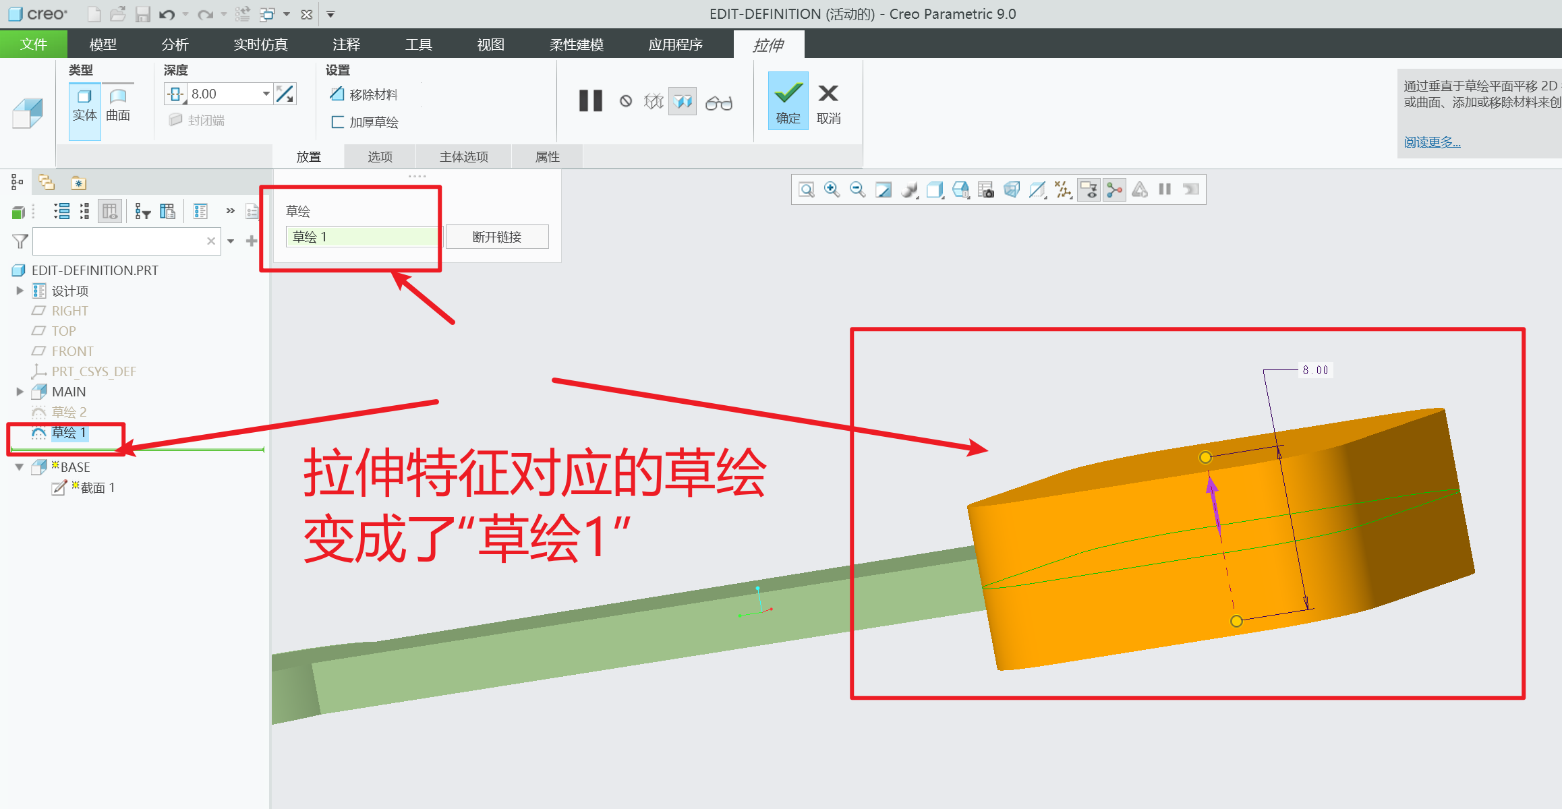
Task: Toggle the attached preview mode button
Action: click(683, 102)
